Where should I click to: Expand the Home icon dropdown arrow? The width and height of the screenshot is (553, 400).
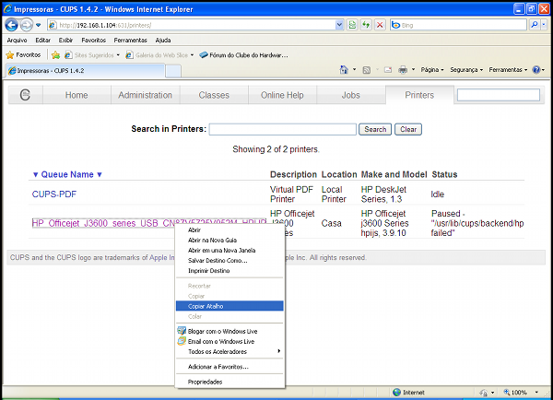tap(355, 70)
